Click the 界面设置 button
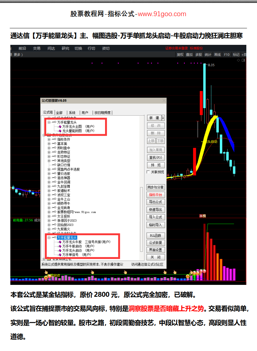Image resolution: width=257 pixels, height=351 pixels. click(156, 250)
